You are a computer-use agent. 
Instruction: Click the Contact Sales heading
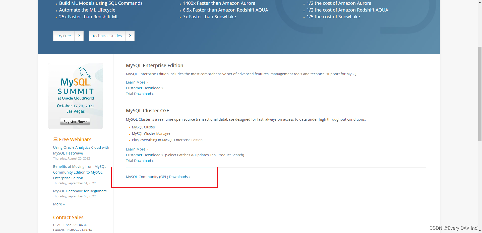click(x=68, y=217)
